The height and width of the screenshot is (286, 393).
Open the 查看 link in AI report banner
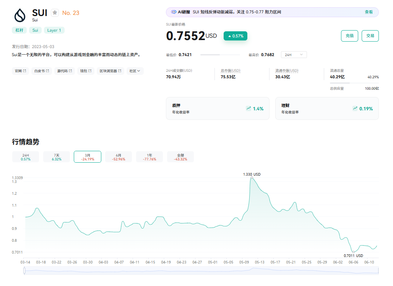pyautogui.click(x=369, y=12)
